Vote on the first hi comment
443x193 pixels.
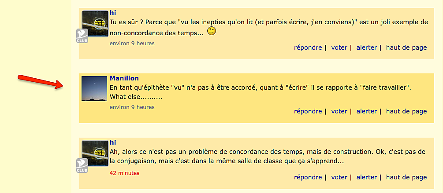[x=339, y=47]
